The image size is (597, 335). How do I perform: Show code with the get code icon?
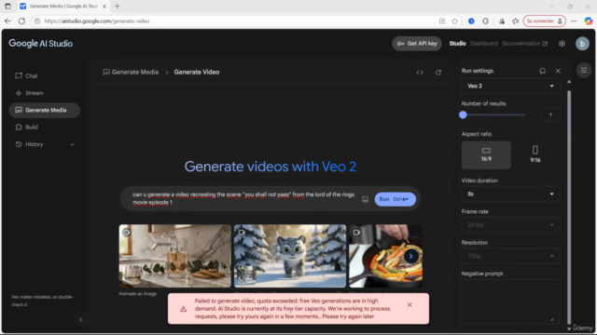click(x=420, y=73)
